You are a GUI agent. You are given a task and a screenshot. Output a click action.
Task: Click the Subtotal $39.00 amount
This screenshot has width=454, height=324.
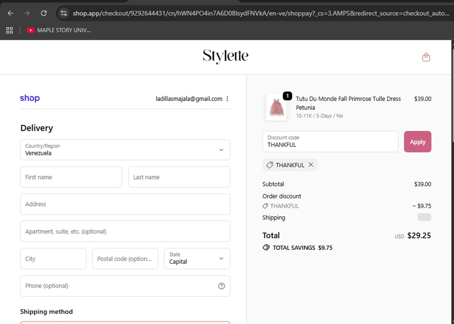423,184
